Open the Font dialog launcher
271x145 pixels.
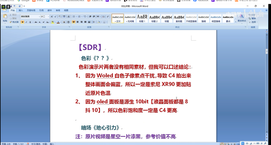click(x=69, y=27)
